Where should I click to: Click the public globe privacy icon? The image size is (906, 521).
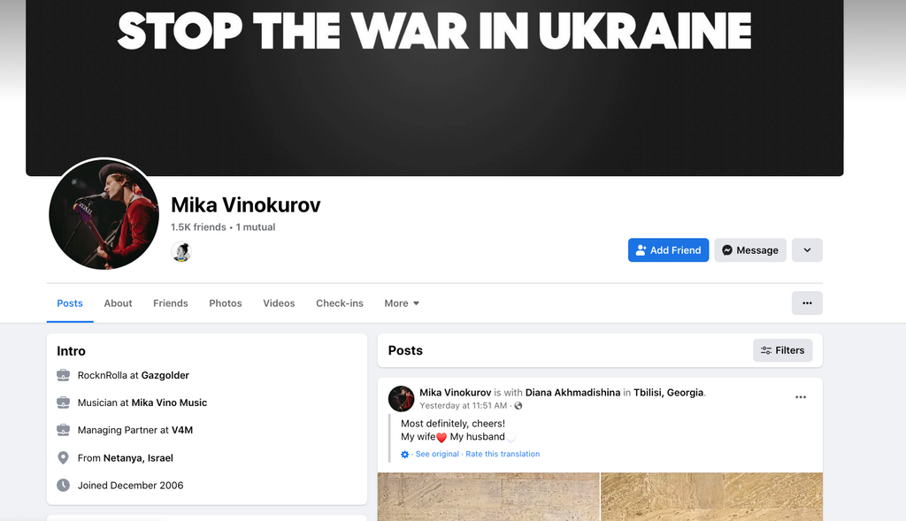coord(518,405)
